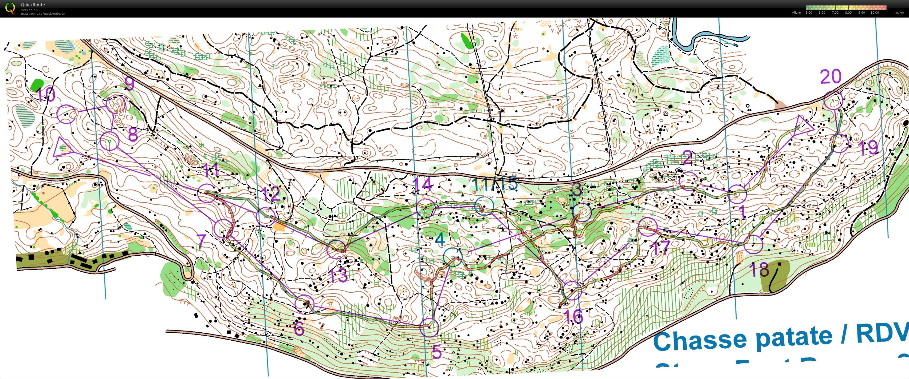Click the 5:00 pace legend value
The height and width of the screenshot is (379, 909).
(x=809, y=13)
